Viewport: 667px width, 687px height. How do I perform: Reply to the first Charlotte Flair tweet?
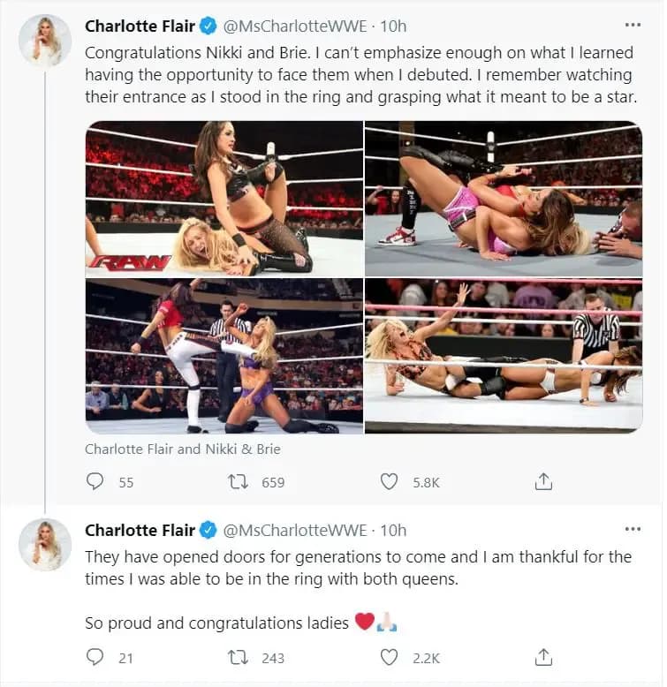coord(95,481)
